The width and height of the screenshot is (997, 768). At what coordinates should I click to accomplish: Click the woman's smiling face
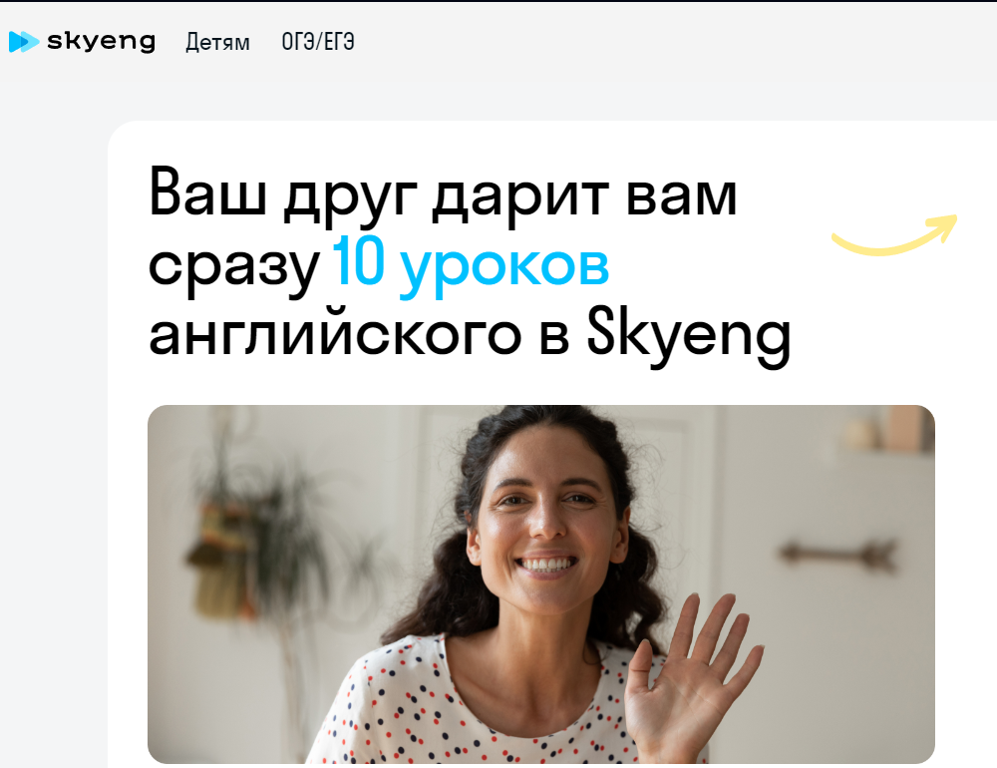click(x=545, y=522)
